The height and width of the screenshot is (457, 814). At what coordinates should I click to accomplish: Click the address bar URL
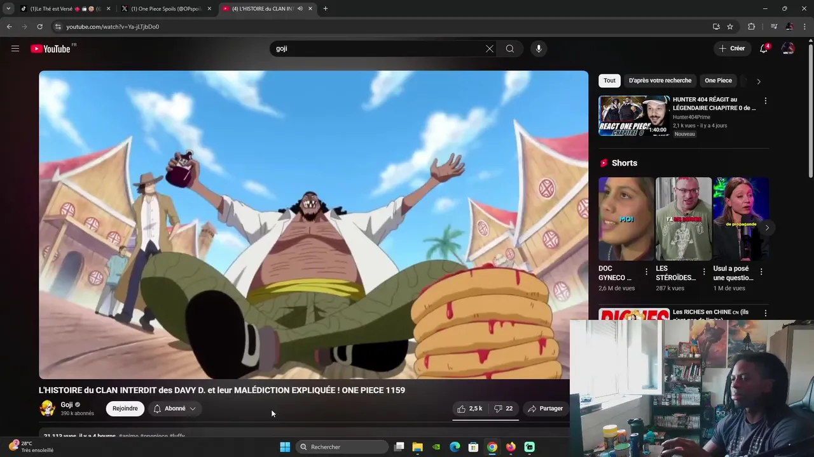(113, 27)
